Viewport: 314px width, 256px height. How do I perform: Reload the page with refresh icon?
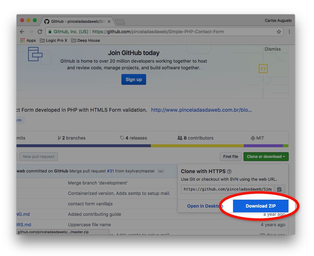click(x=40, y=32)
